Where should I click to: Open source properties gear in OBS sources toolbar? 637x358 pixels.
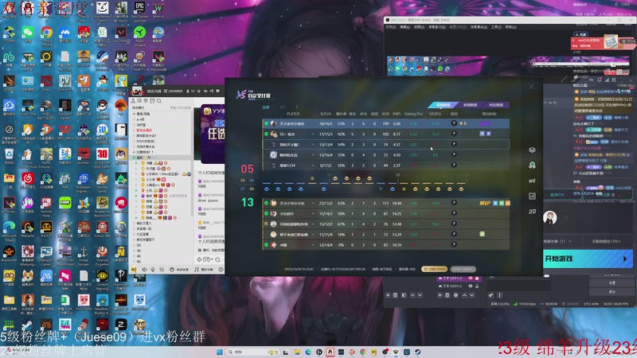click(455, 295)
